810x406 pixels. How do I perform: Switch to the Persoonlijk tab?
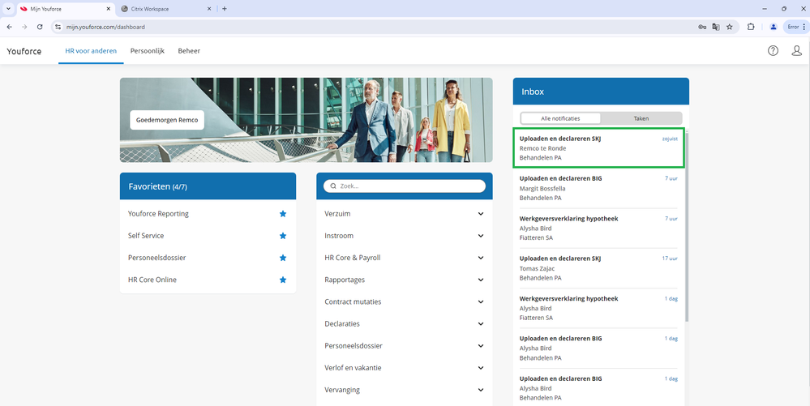[x=148, y=51]
